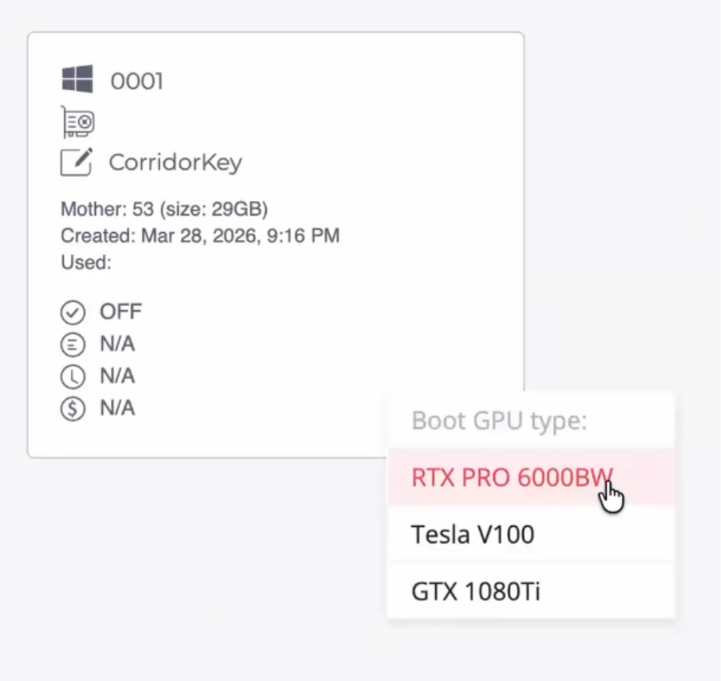Click N/A next to clock icon
Viewport: 721px width, 681px height.
[117, 376]
